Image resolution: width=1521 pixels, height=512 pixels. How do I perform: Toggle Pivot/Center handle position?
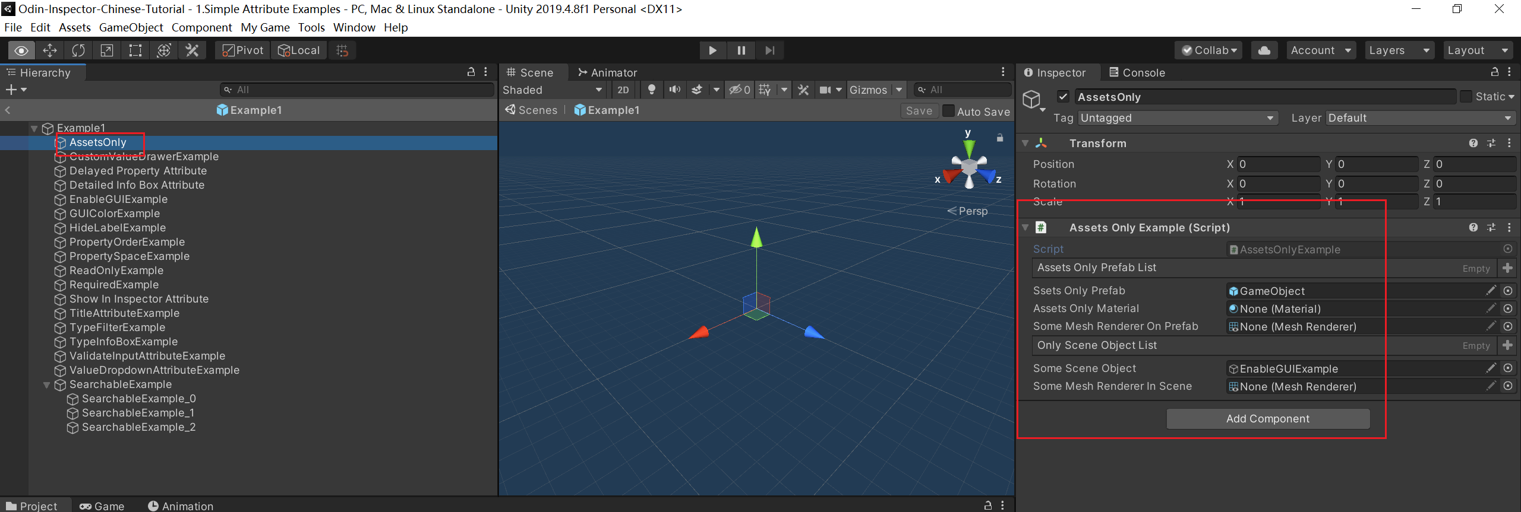[x=242, y=50]
